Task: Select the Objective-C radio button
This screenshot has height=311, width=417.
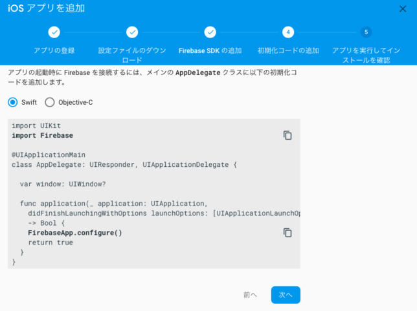Action: 50,102
